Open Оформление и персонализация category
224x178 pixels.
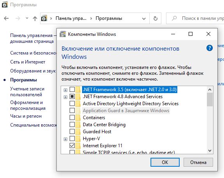[28, 105]
